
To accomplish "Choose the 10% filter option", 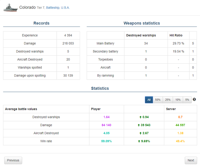I will 178,100.
